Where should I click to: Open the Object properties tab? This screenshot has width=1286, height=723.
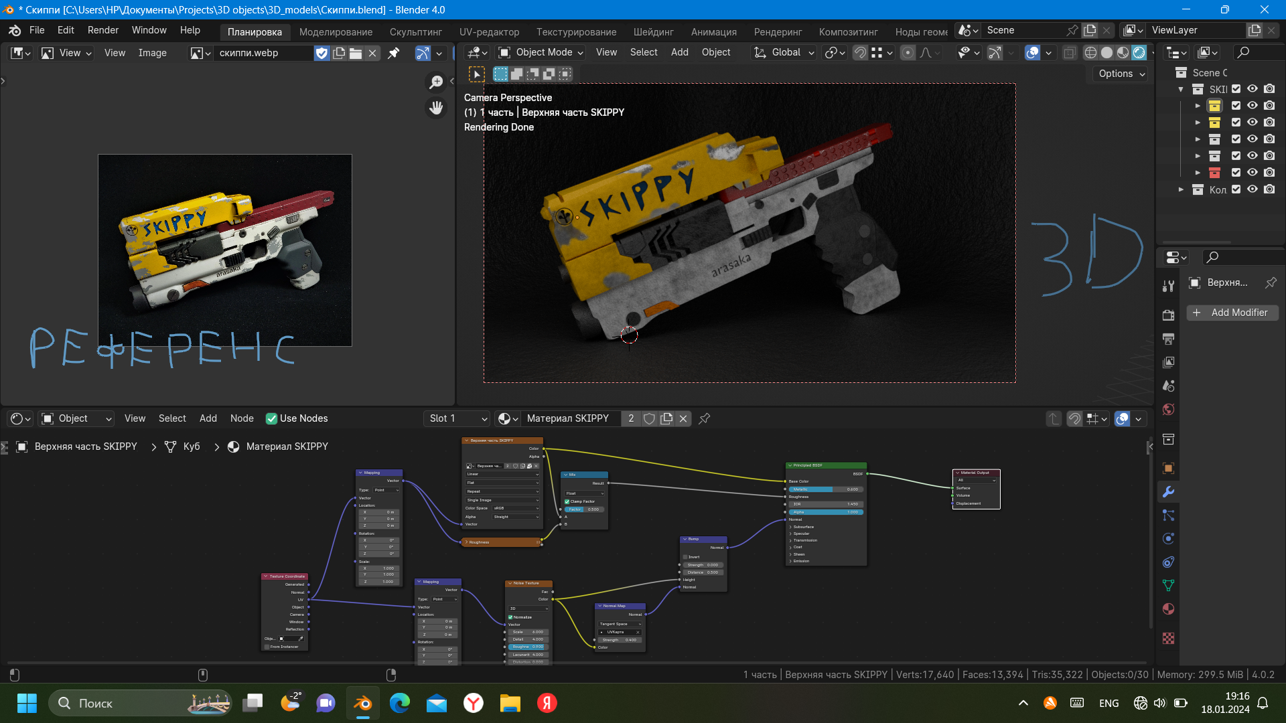1169,468
